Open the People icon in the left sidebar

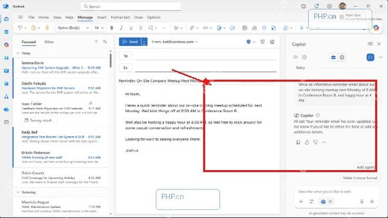[6, 57]
